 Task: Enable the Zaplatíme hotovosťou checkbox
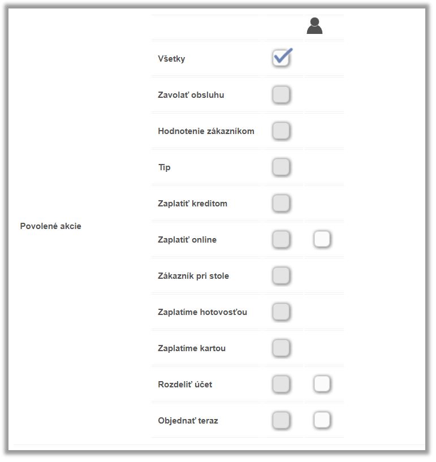[281, 312]
